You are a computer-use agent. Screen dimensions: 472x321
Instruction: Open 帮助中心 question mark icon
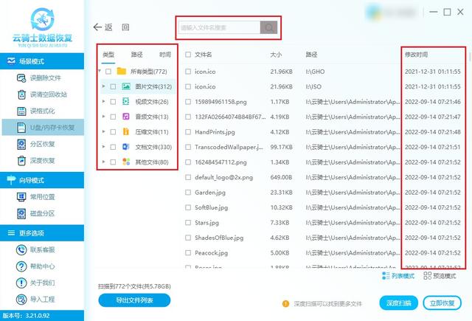(21, 266)
